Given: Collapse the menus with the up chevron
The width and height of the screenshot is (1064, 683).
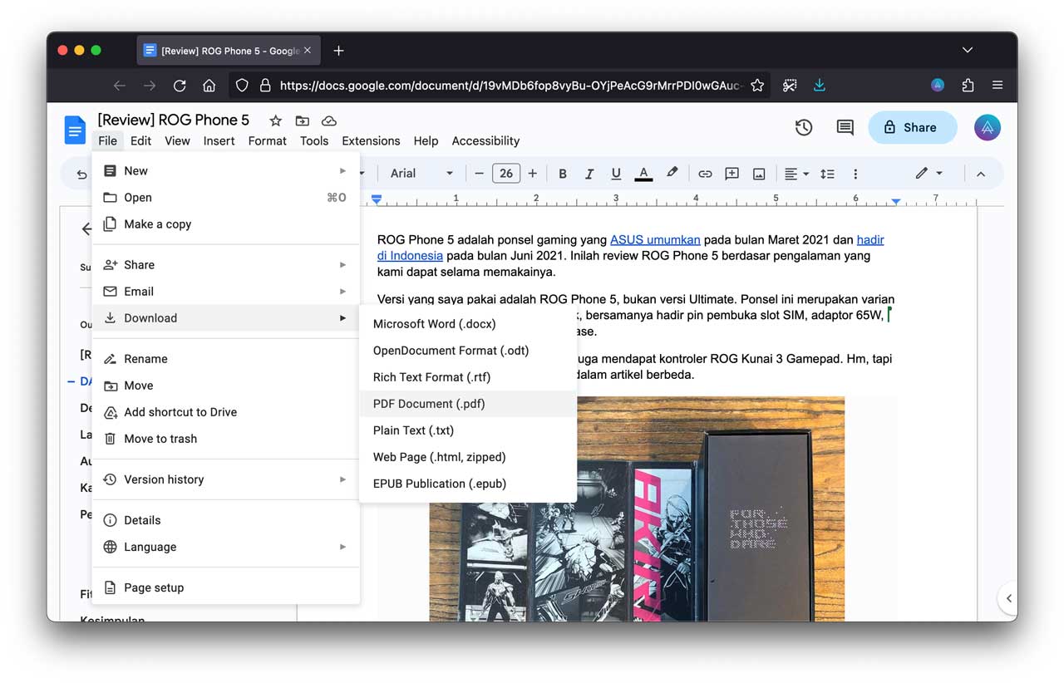Looking at the screenshot, I should (x=981, y=174).
